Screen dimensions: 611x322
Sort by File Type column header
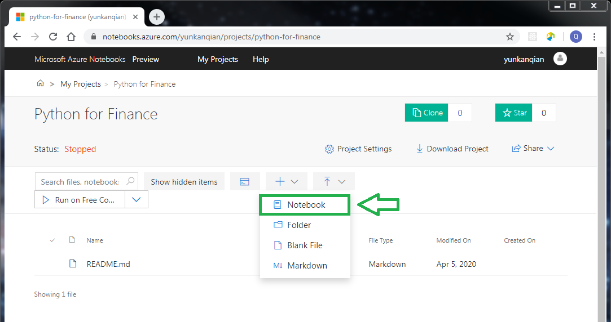381,240
